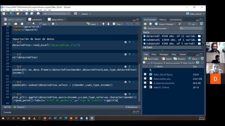Click the Go to file/function box

(57, 14)
